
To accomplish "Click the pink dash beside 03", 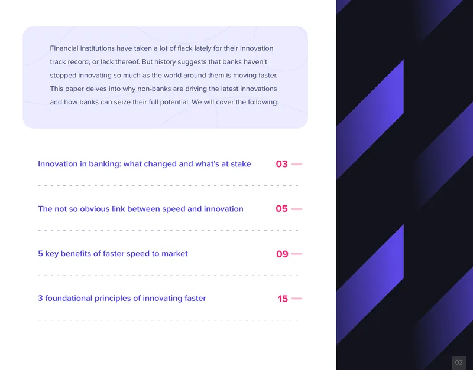I will pyautogui.click(x=297, y=165).
